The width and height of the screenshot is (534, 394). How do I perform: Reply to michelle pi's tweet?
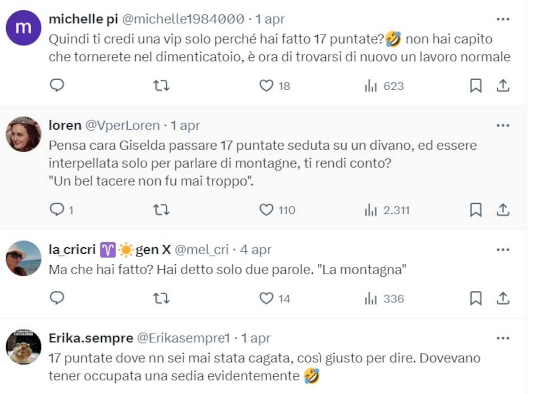[57, 85]
